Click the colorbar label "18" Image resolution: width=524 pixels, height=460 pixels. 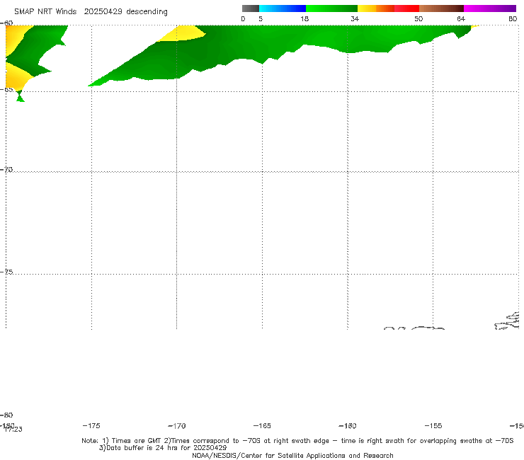(304, 18)
